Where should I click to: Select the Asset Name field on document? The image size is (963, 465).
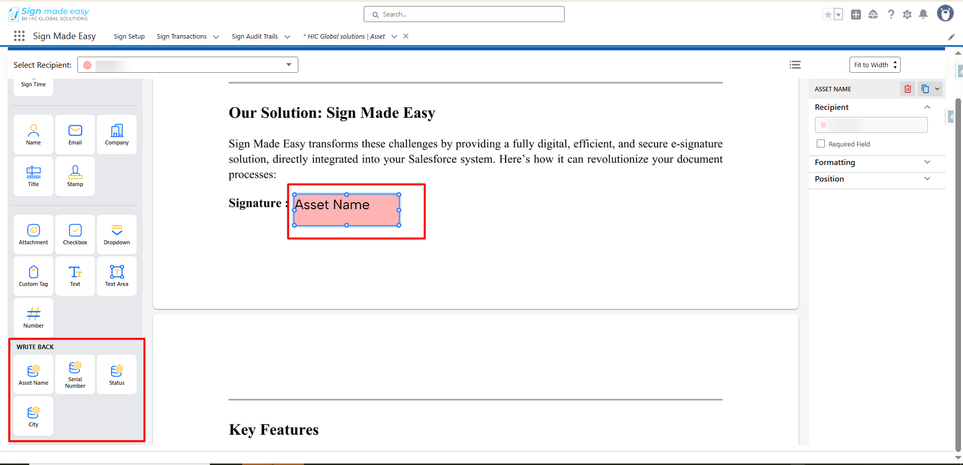347,210
